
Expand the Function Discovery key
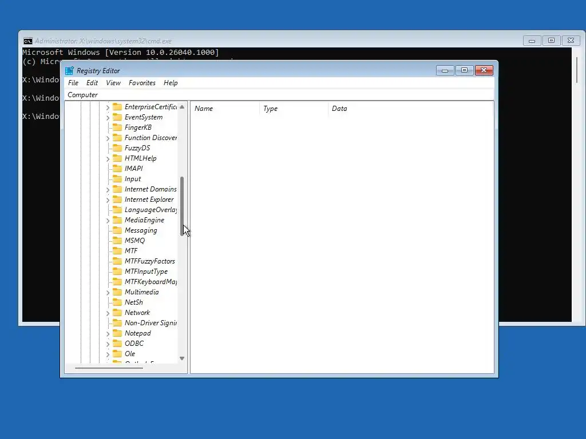(x=108, y=138)
